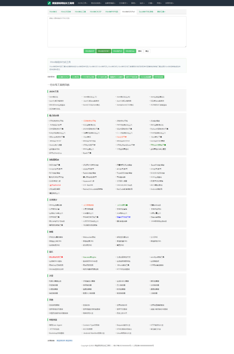Open the Native/Unicode编码转换 link
The height and width of the screenshot is (354, 234).
pyautogui.click(x=93, y=189)
